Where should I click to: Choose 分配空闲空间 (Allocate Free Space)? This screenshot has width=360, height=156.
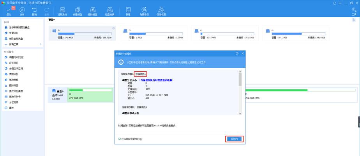[16, 69]
